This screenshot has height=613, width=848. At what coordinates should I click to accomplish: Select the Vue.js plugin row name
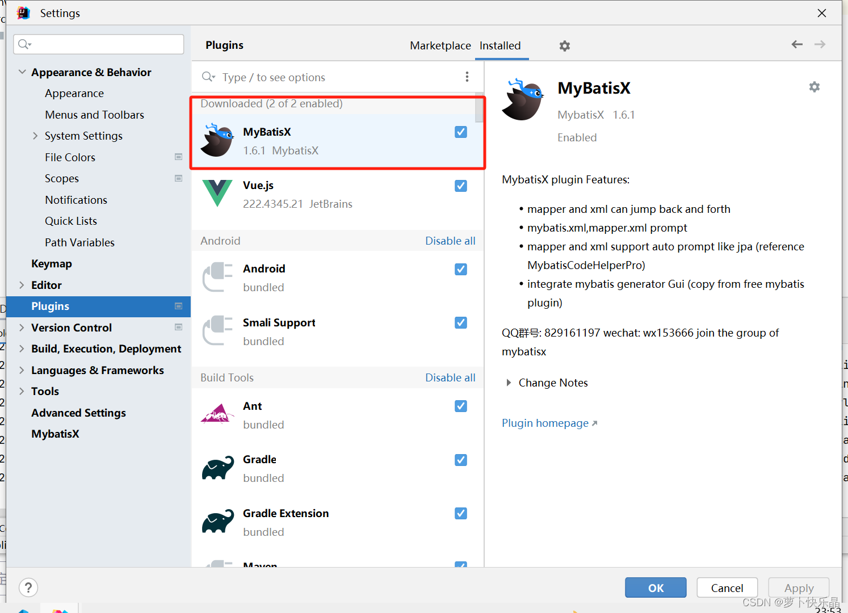[258, 185]
